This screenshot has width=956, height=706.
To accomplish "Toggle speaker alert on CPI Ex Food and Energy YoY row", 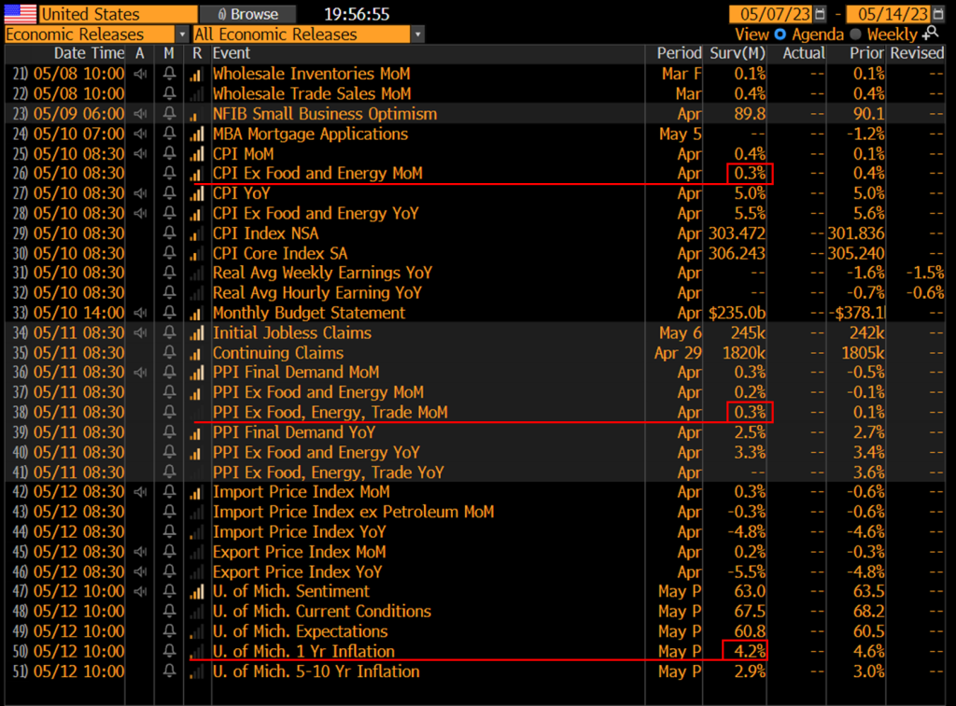I will (141, 213).
